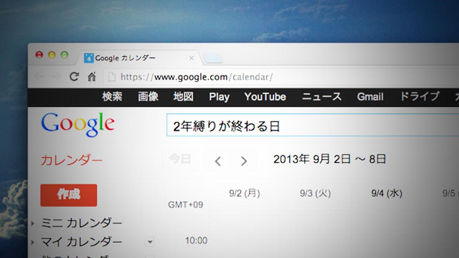This screenshot has height=258, width=459.
Task: Open 検索 in the Google bar
Action: tap(112, 97)
